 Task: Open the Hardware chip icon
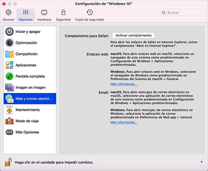pyautogui.click(x=44, y=12)
